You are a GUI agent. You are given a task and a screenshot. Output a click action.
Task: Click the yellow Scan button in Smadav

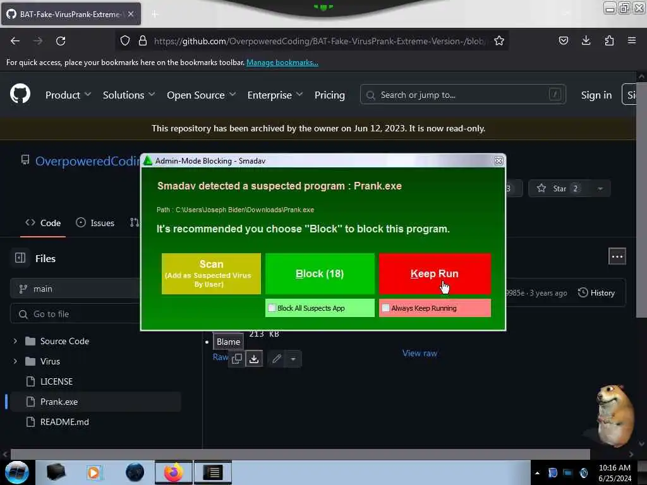tap(211, 274)
